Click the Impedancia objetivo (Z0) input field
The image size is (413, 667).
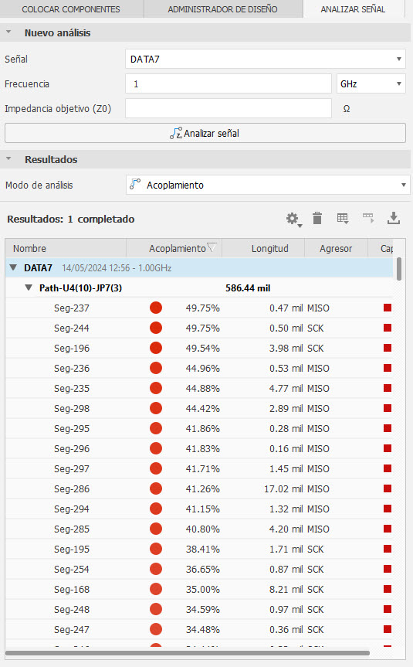229,108
